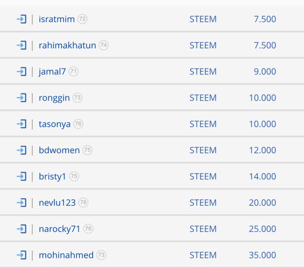Select the 35.000 amount for mohinahmed
The width and height of the screenshot is (304, 268).
pyautogui.click(x=262, y=255)
